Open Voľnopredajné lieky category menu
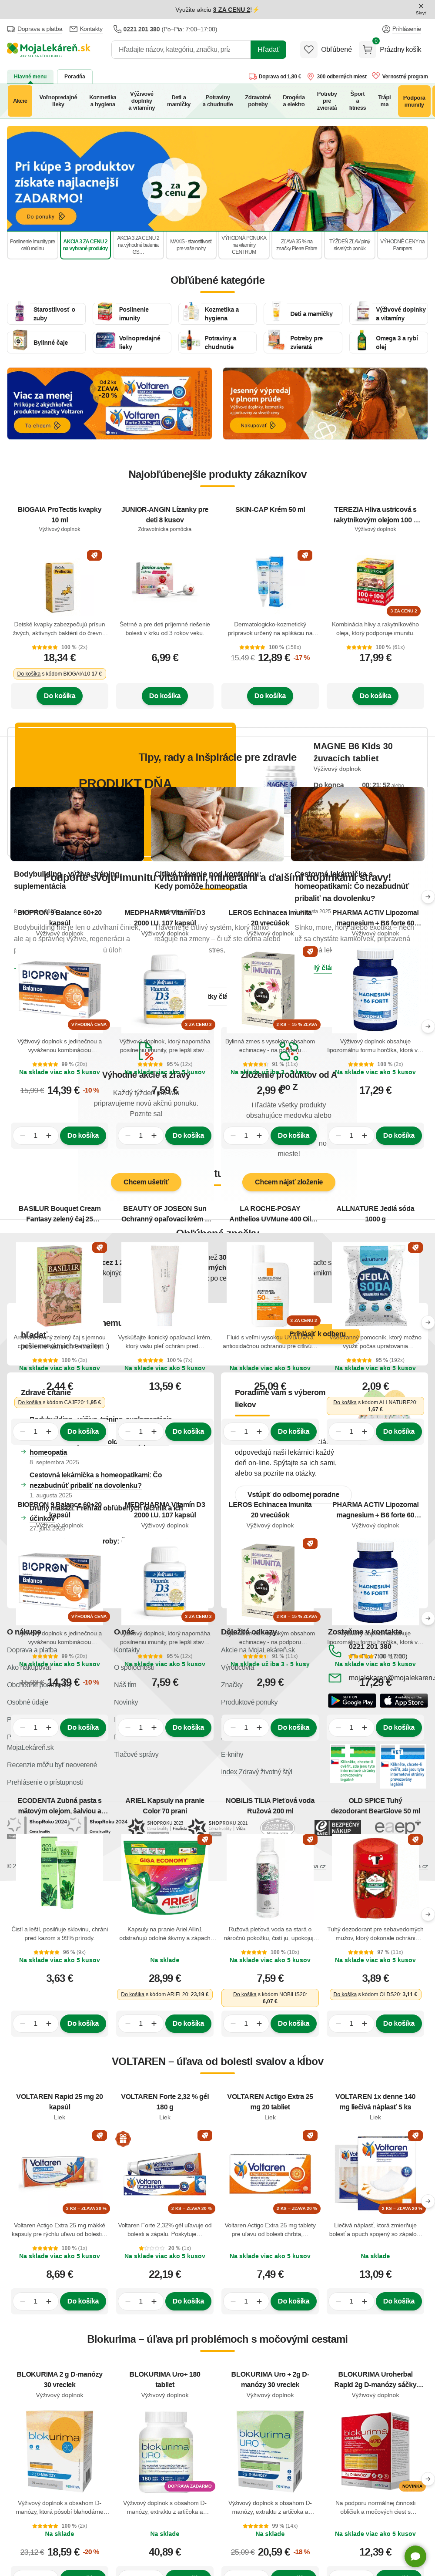The width and height of the screenshot is (435, 2576). (x=58, y=101)
